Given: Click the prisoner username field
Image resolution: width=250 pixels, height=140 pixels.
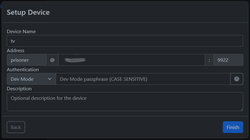Looking at the screenshot, I should (27, 60).
